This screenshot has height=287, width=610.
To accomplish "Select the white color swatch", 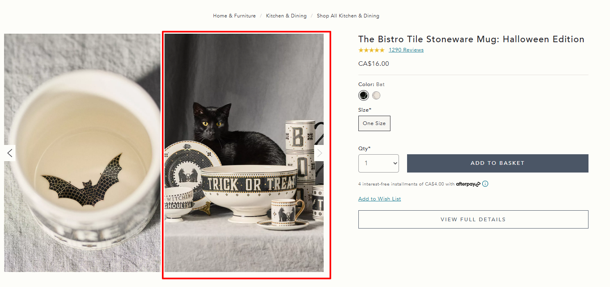I will 376,95.
